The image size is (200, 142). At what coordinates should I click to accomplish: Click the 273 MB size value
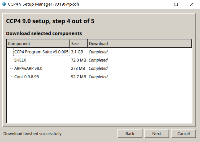pos(78,68)
